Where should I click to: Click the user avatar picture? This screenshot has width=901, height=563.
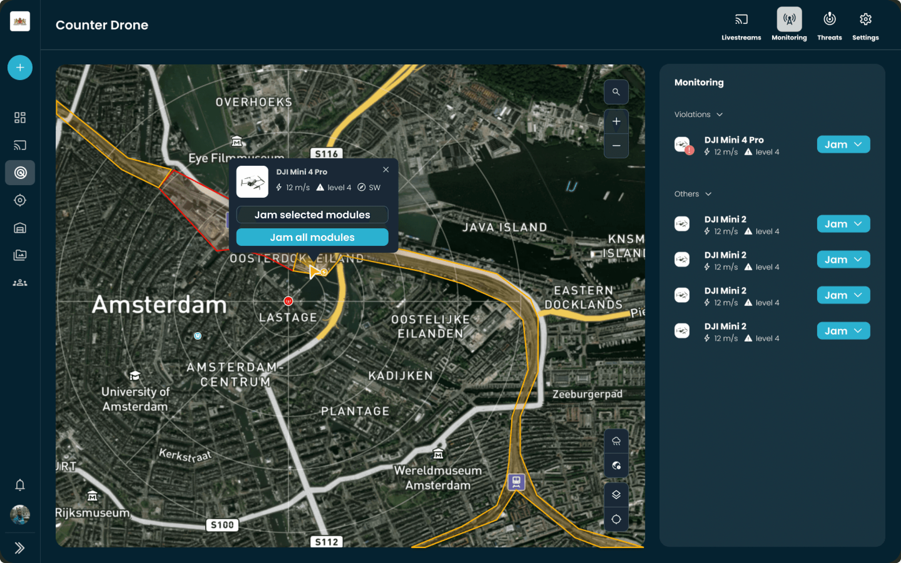pyautogui.click(x=20, y=515)
